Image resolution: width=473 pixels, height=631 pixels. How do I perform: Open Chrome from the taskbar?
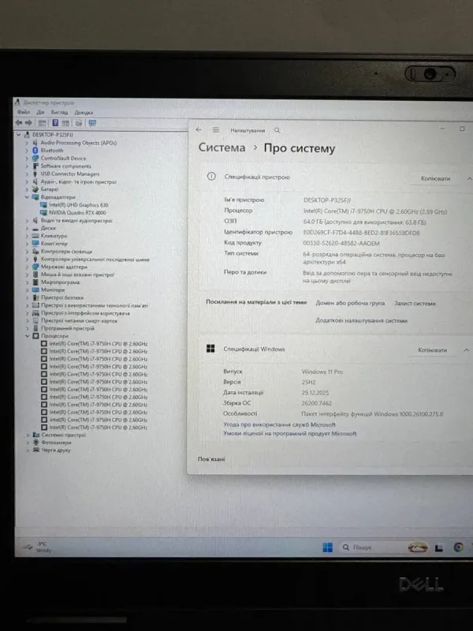tap(459, 547)
